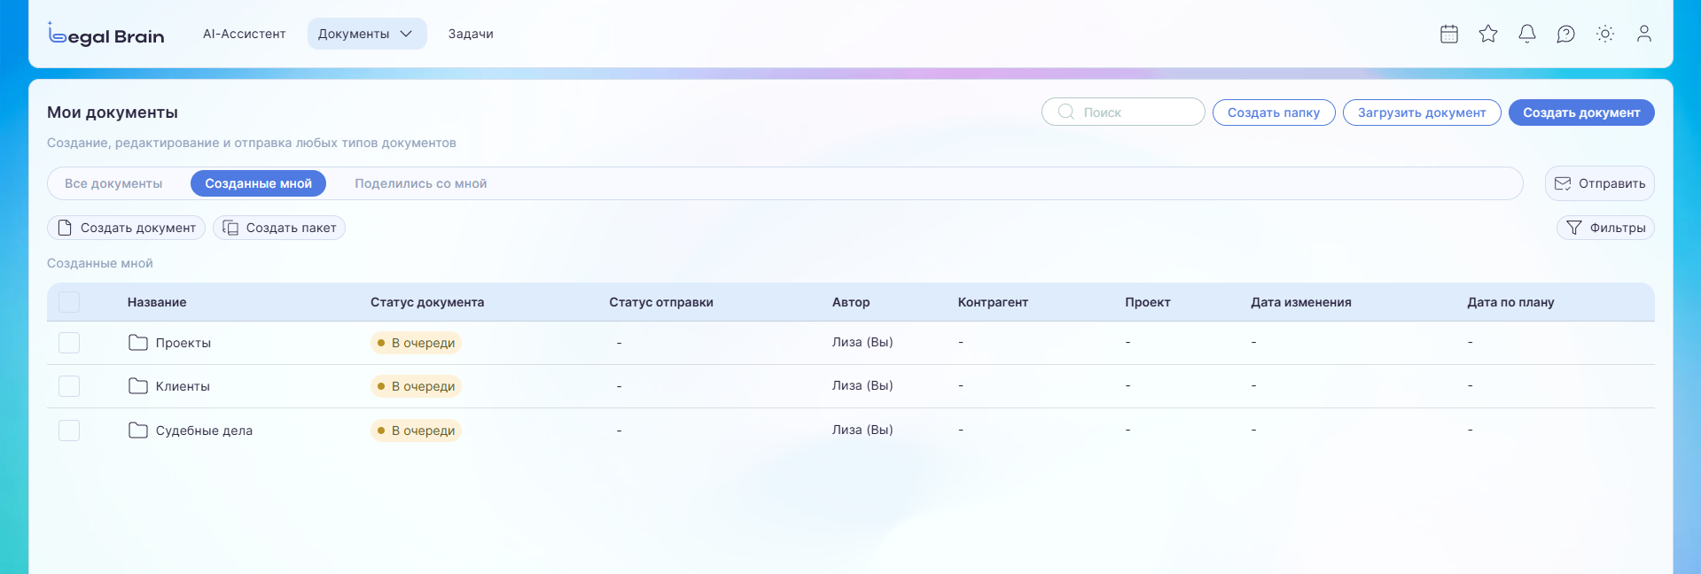Image resolution: width=1701 pixels, height=574 pixels.
Task: Check the Проекты row checkbox
Action: [x=69, y=343]
